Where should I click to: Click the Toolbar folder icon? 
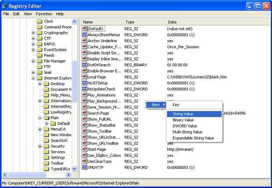[46, 163]
